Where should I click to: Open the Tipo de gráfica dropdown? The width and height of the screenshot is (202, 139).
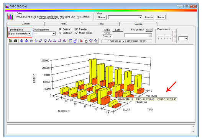(30, 34)
